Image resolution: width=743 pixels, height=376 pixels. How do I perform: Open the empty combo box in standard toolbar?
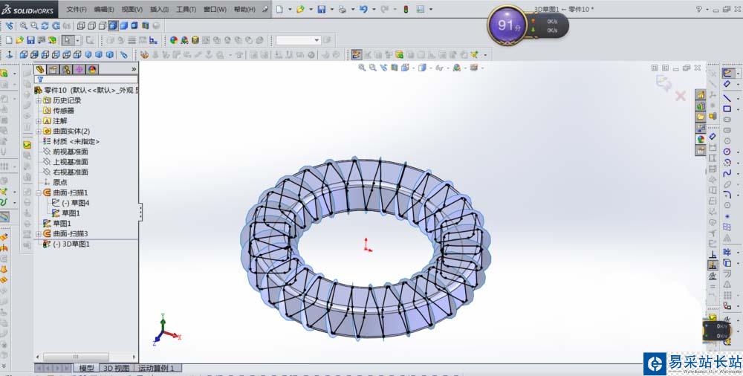pyautogui.click(x=298, y=40)
